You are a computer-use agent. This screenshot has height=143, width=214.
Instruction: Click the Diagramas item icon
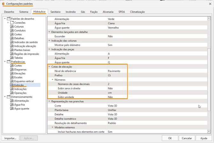[12, 69]
